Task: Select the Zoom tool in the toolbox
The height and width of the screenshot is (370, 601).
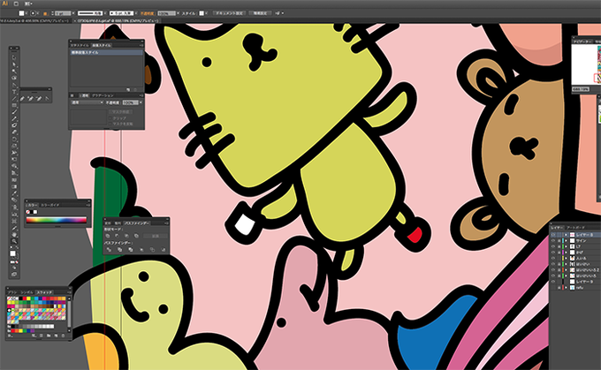Action: point(14,241)
